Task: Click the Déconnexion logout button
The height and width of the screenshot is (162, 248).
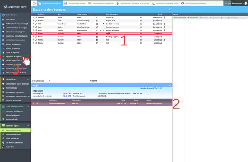Action: tap(239, 3)
